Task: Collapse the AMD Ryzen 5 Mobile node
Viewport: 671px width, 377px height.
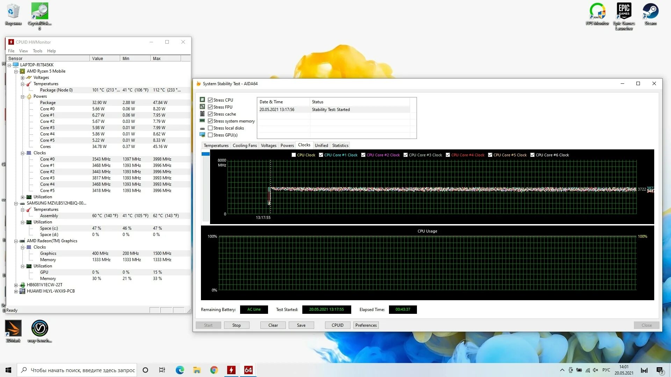Action: [16, 72]
